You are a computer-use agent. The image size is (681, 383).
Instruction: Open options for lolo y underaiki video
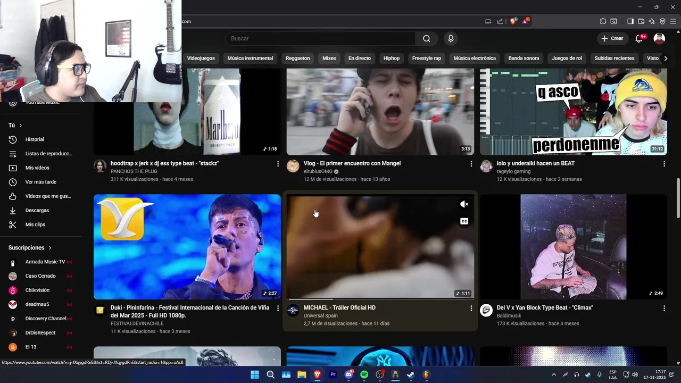tap(664, 164)
